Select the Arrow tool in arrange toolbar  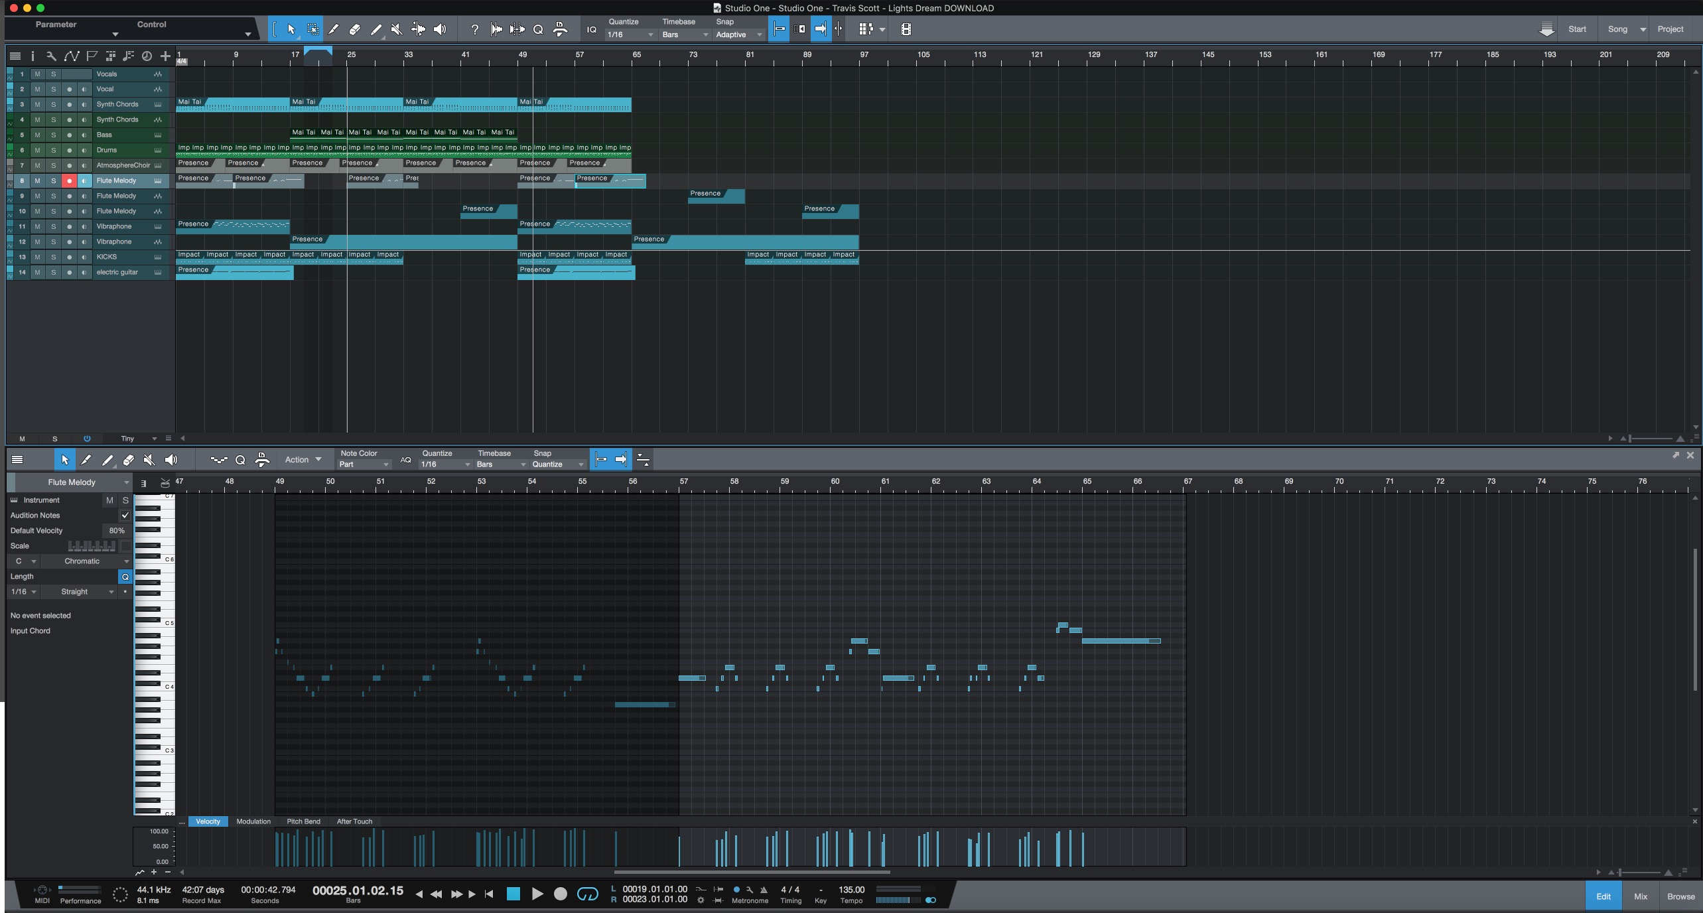tap(291, 29)
